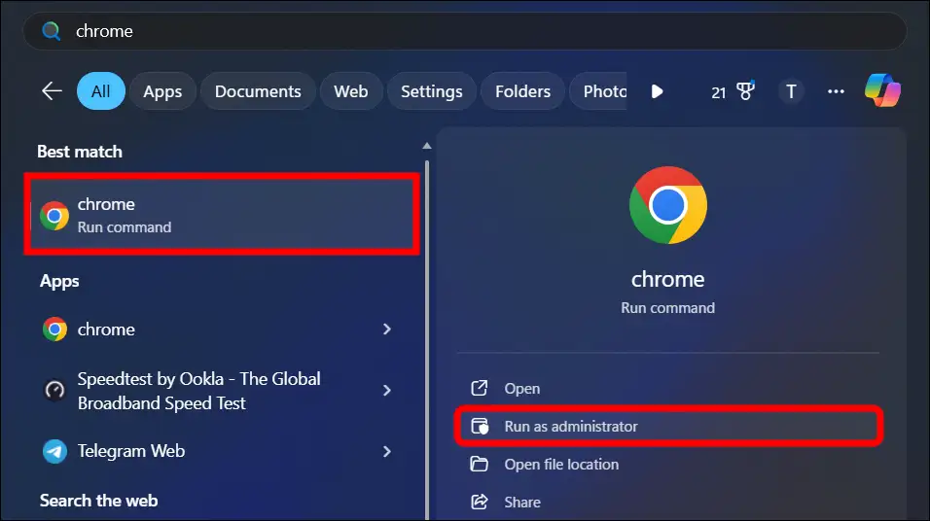Screen dimensions: 930x521
Task: Switch to the Web filter tab
Action: tap(351, 91)
